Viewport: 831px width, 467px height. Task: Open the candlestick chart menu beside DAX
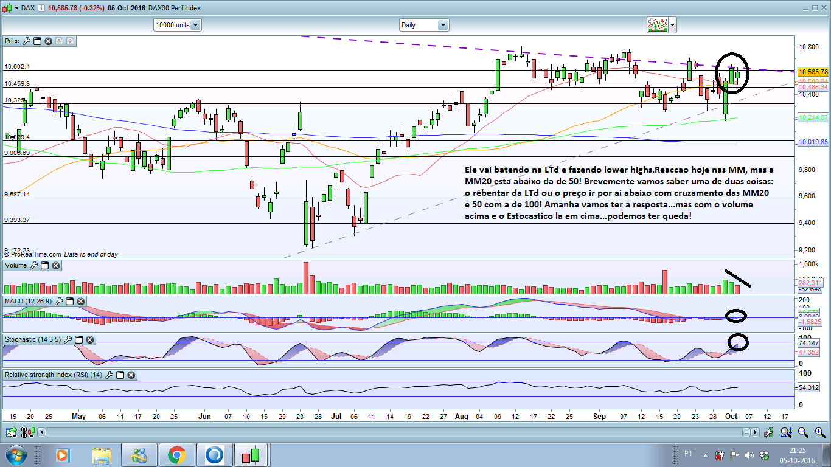(x=10, y=8)
